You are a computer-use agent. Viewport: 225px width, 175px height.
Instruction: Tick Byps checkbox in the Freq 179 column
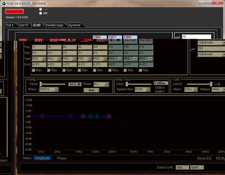pos(140,70)
